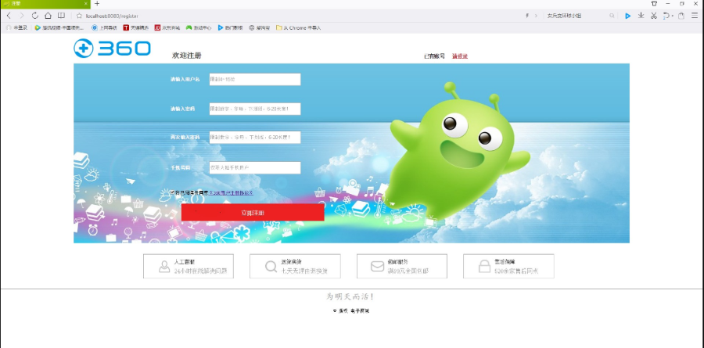Open the imported from Chrome bookmarks folder
Viewport: 704px width, 348px height.
tap(299, 28)
